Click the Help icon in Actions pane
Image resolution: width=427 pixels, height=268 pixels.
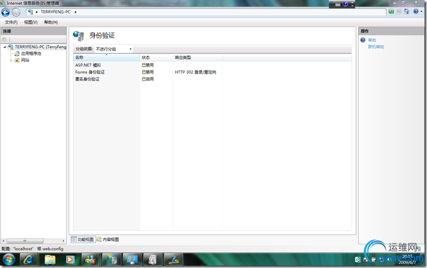(x=363, y=40)
